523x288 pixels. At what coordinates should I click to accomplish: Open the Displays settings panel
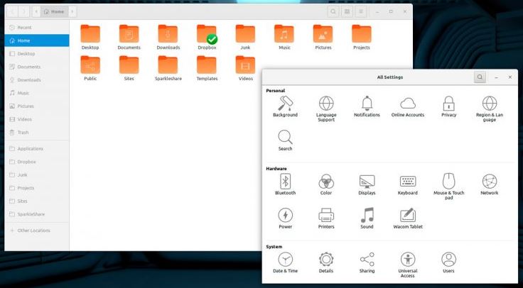click(x=367, y=182)
